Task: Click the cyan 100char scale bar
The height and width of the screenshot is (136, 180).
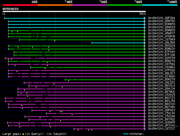Action: pos(126,134)
